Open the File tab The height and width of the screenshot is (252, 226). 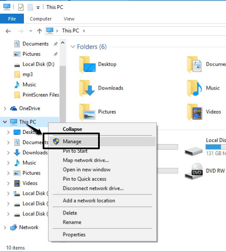[12, 19]
